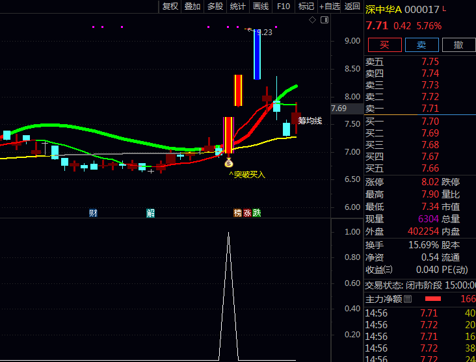Open the 财 financial report marker

coord(93,213)
